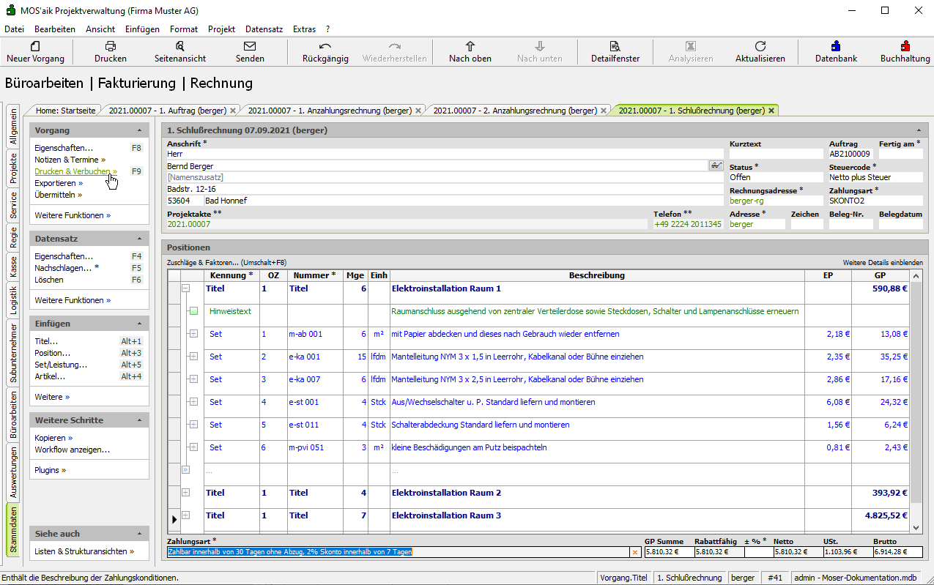Viewport: 934px width, 585px height.
Task: Click into the Kurztext input field
Action: coord(776,154)
